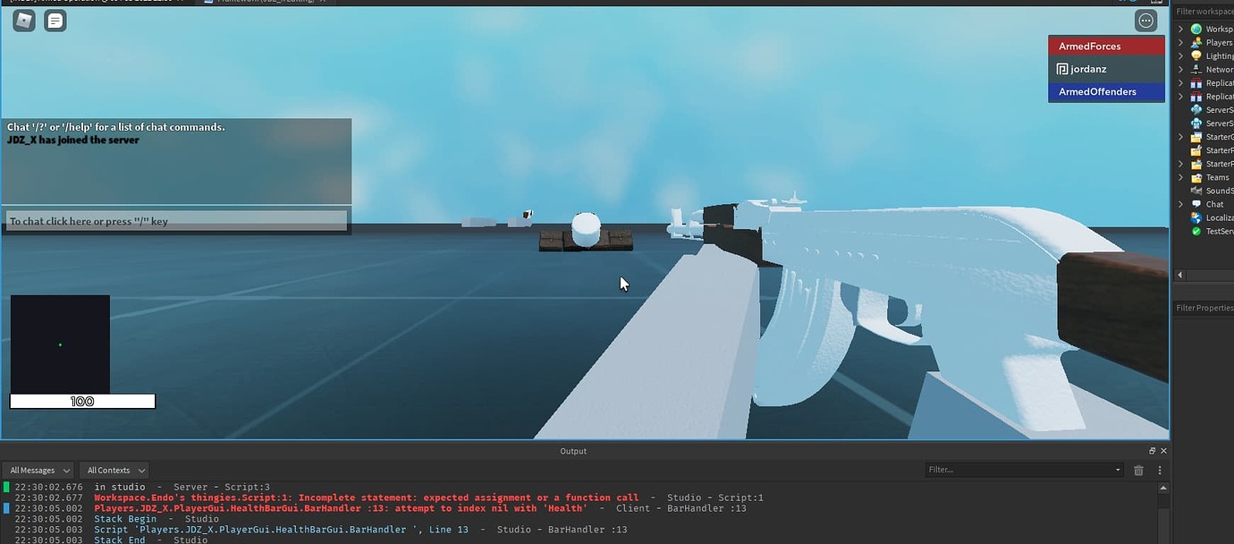Open the chat icon next to Roblox menu
The image size is (1234, 544).
pos(55,20)
